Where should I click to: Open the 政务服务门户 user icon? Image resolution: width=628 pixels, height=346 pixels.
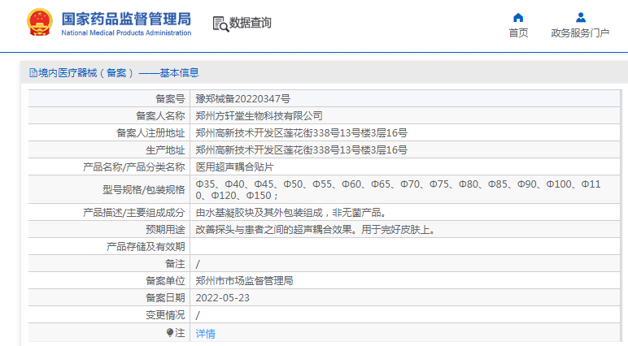coord(580,18)
